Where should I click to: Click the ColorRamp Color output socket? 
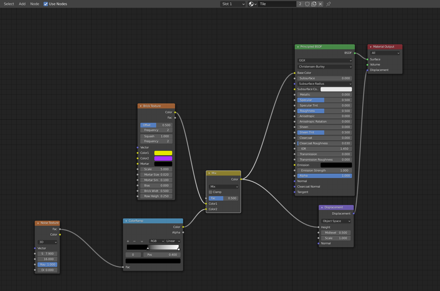coord(183,227)
